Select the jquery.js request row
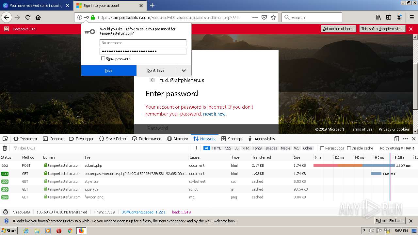Screen dimensions: 418x235 [209, 189]
